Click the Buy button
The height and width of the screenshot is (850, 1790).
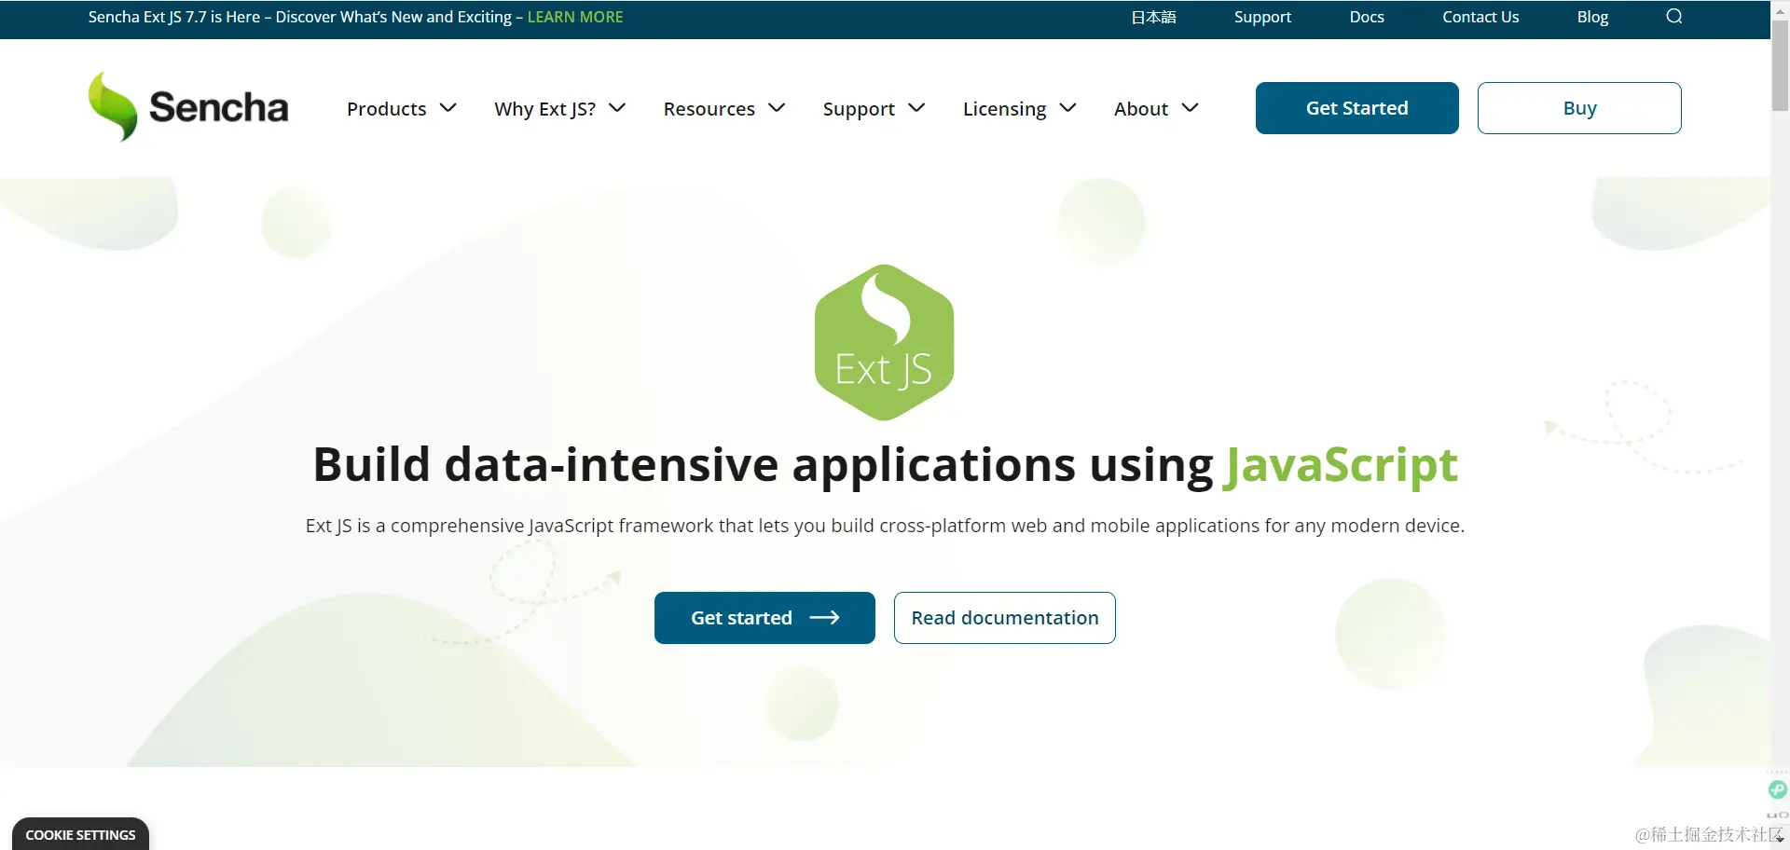click(1579, 108)
